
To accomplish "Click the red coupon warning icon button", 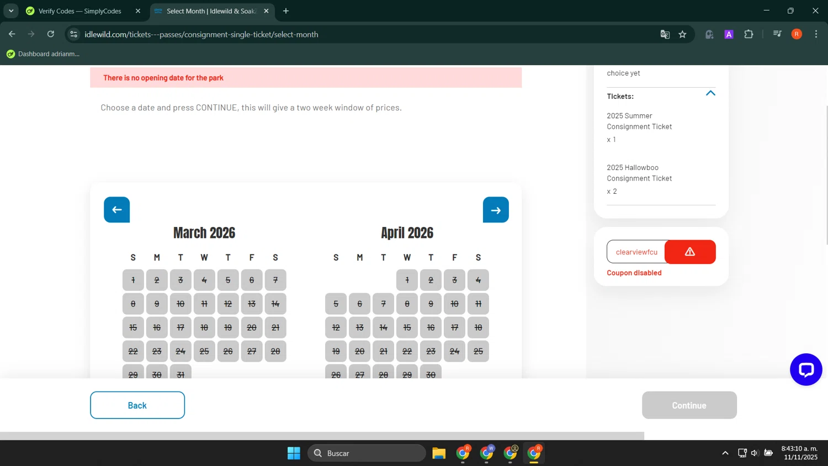I will [690, 252].
